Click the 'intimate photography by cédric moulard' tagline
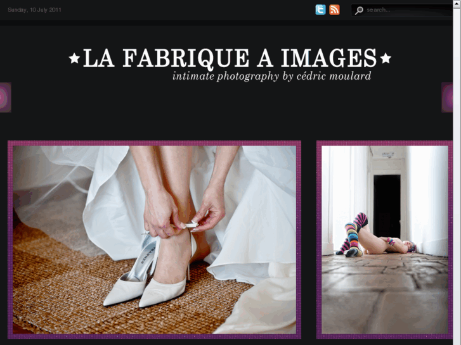461x345 pixels. [x=271, y=76]
